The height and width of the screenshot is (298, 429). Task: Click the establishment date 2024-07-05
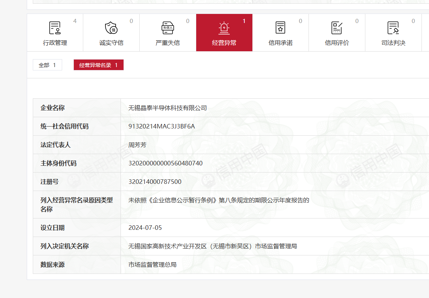145,228
